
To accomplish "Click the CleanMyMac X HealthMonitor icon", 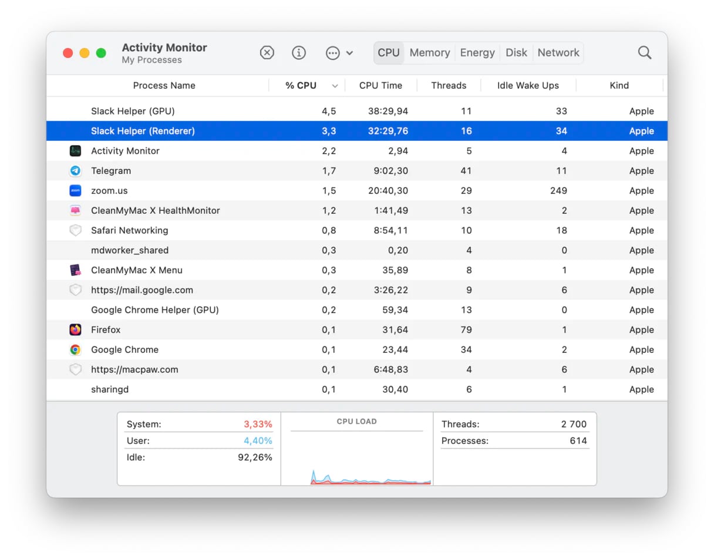I will click(75, 211).
